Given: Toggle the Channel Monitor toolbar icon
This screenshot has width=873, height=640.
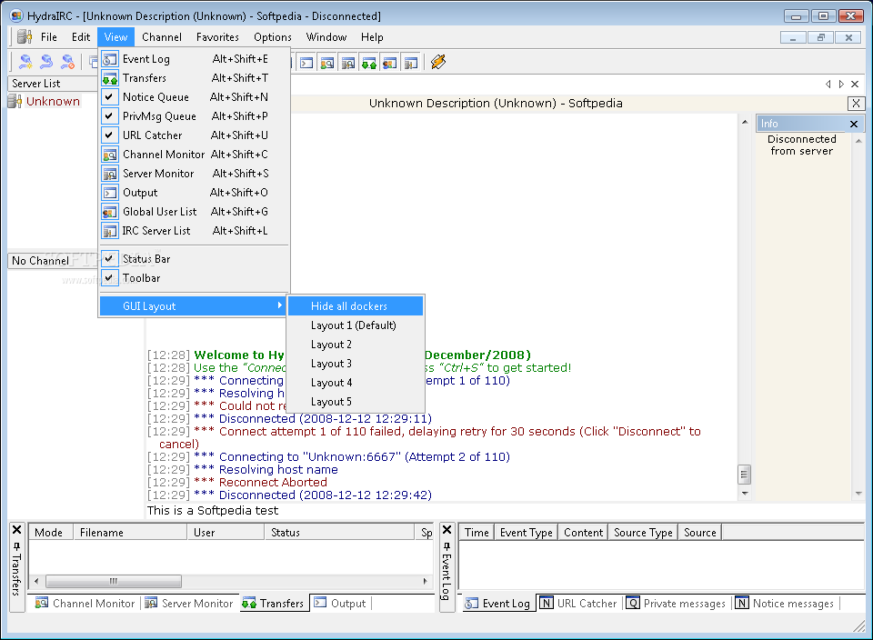Looking at the screenshot, I should point(327,63).
